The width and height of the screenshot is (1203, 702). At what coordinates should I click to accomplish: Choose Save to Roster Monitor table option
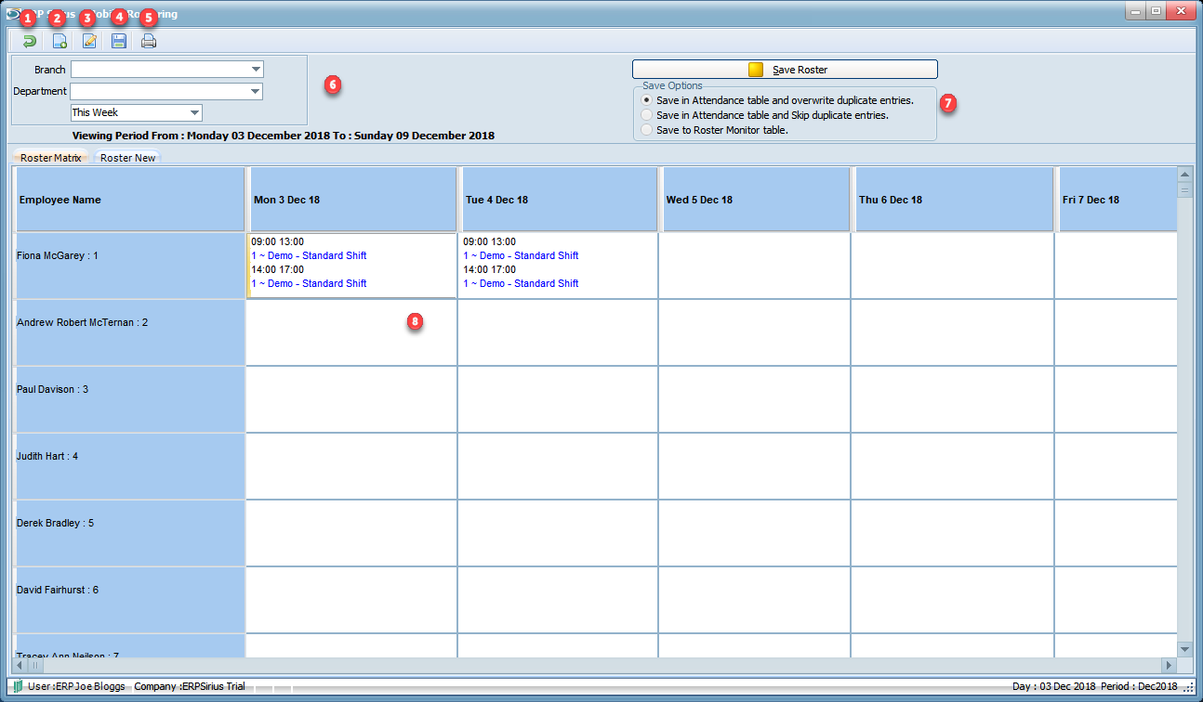(715, 130)
